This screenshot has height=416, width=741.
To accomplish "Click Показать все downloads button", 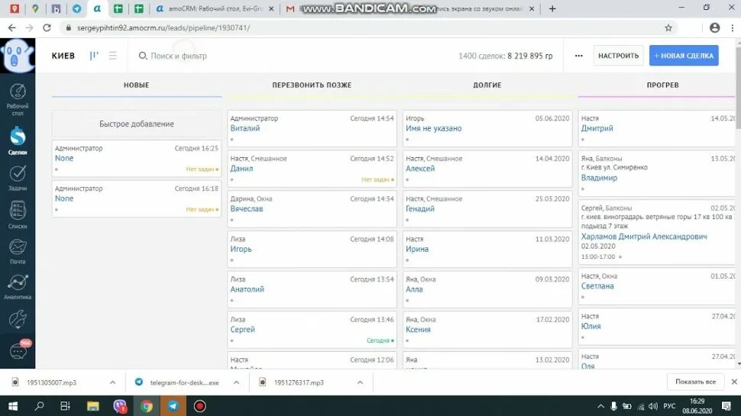I will coord(695,382).
